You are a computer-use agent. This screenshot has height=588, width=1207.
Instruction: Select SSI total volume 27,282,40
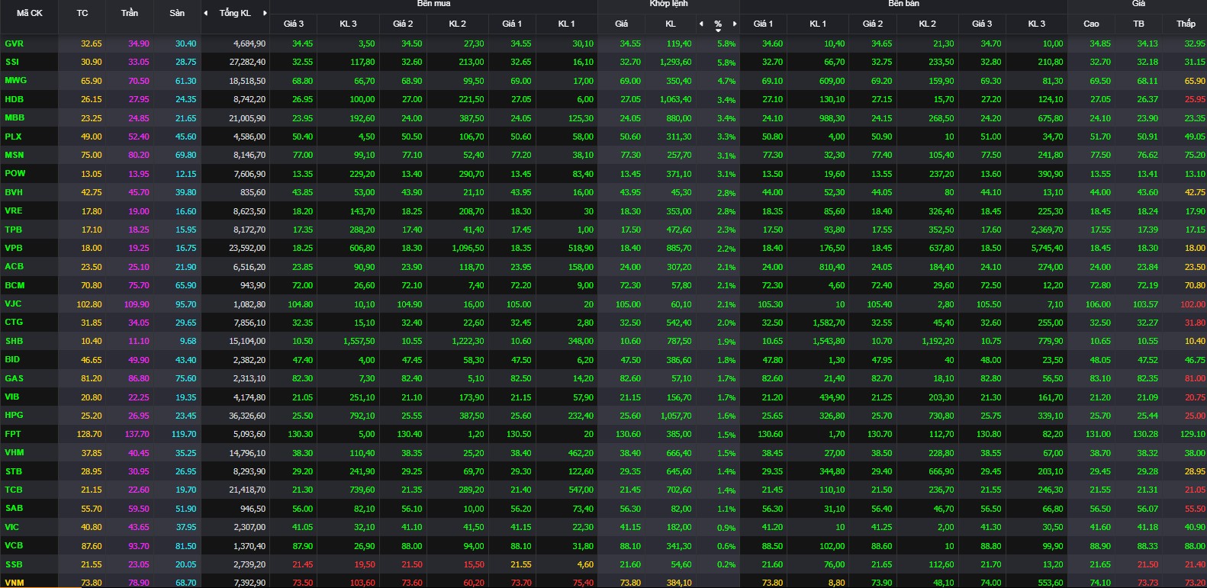tap(247, 62)
